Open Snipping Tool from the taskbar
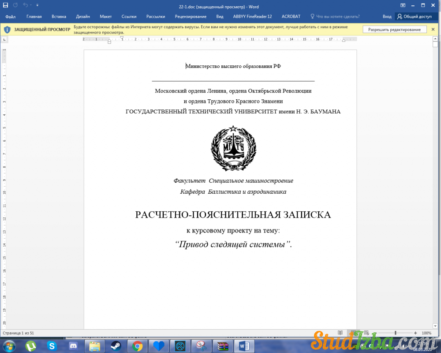Screen dimensions: 441x353 click(x=202, y=346)
